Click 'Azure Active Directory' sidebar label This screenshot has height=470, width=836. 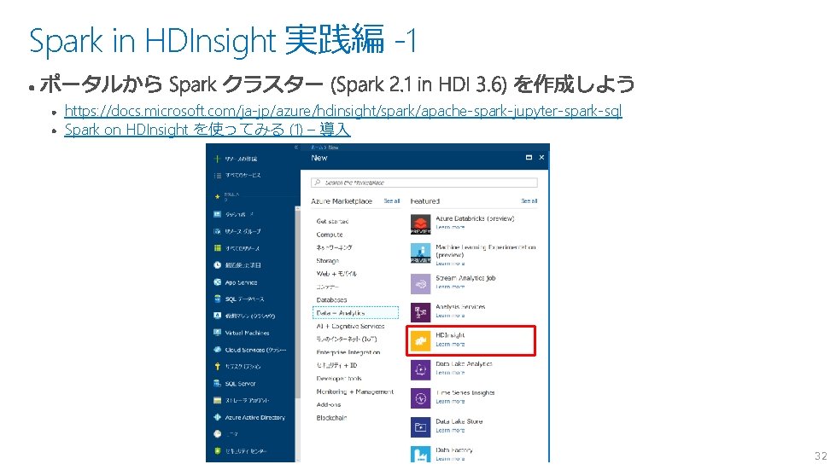click(x=254, y=418)
